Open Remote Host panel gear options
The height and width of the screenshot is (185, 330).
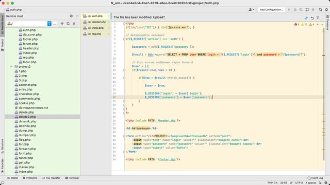(71, 16)
